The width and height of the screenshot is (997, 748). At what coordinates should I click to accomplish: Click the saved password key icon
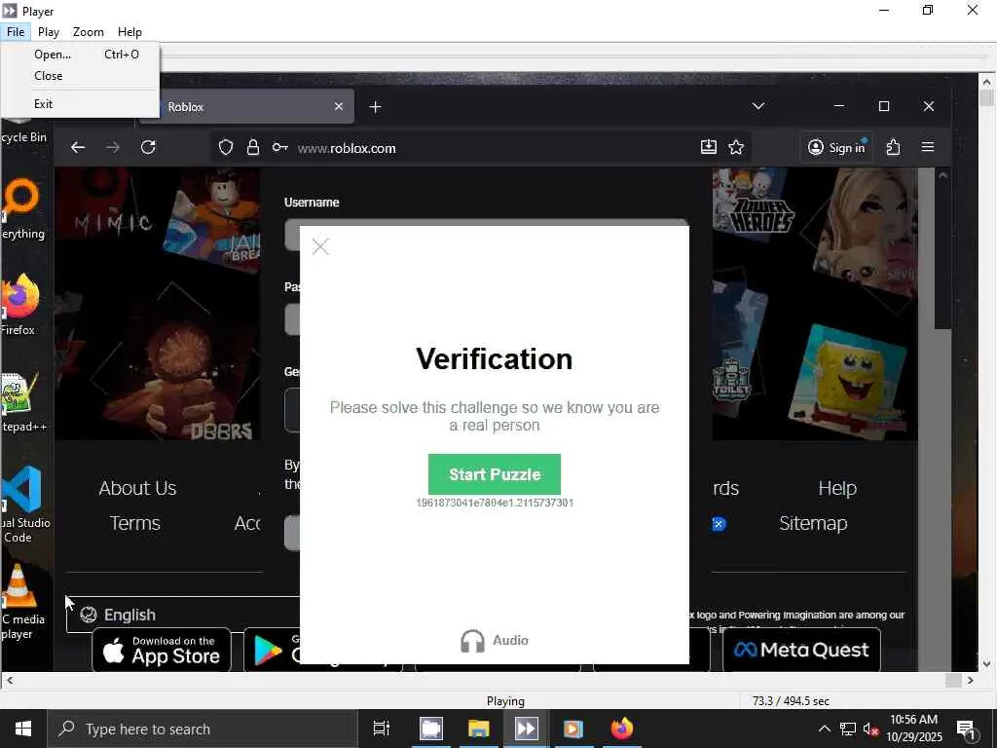point(279,148)
